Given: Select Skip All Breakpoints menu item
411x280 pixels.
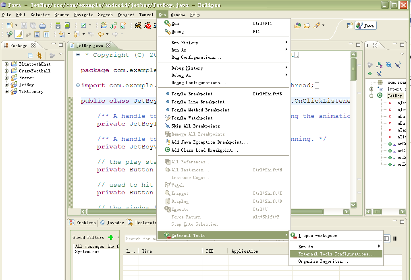Looking at the screenshot, I should click(x=224, y=126).
